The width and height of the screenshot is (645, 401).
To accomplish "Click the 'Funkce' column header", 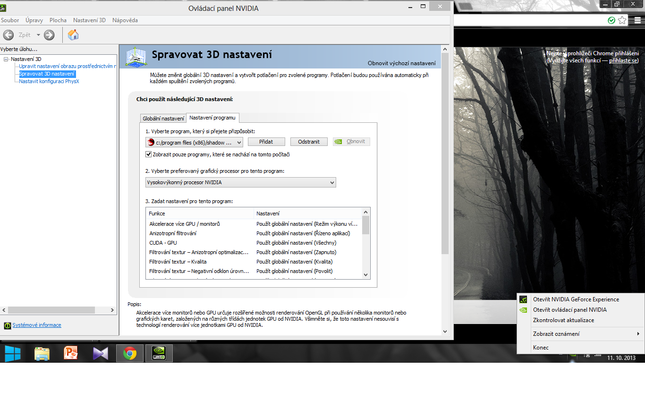I will coord(200,213).
